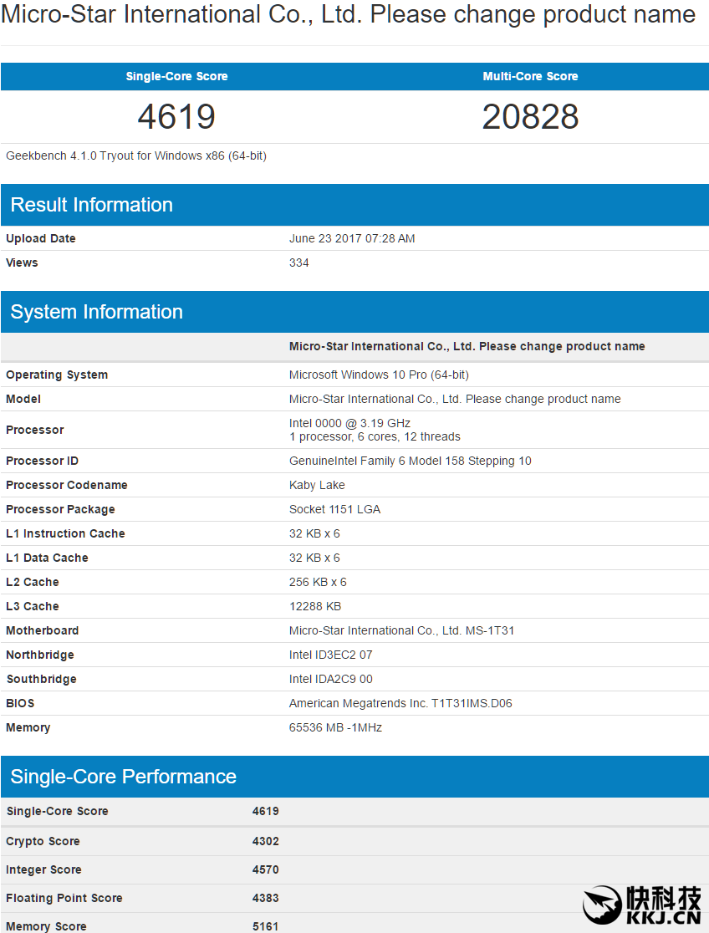Click the Model value Micro-Star International text

455,400
